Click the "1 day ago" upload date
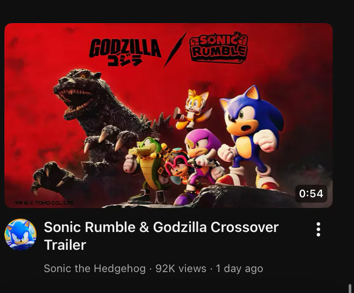This screenshot has width=354, height=293. click(239, 269)
